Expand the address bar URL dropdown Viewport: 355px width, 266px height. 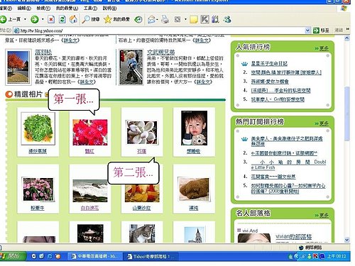(x=307, y=31)
